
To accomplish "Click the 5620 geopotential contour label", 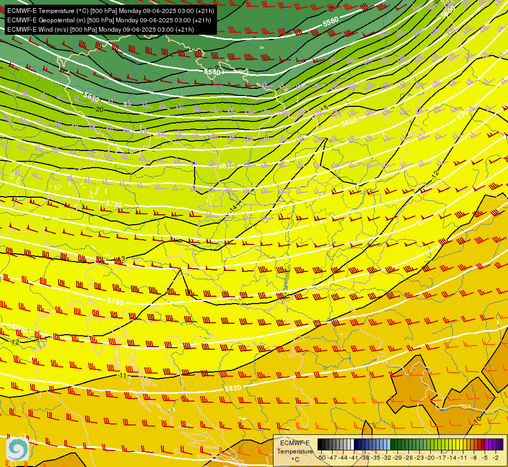I will tap(91, 96).
